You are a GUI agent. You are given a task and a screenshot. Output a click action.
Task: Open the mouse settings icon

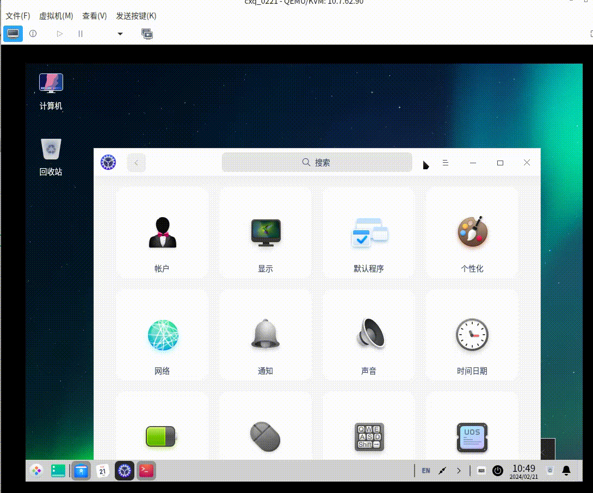[x=265, y=436]
